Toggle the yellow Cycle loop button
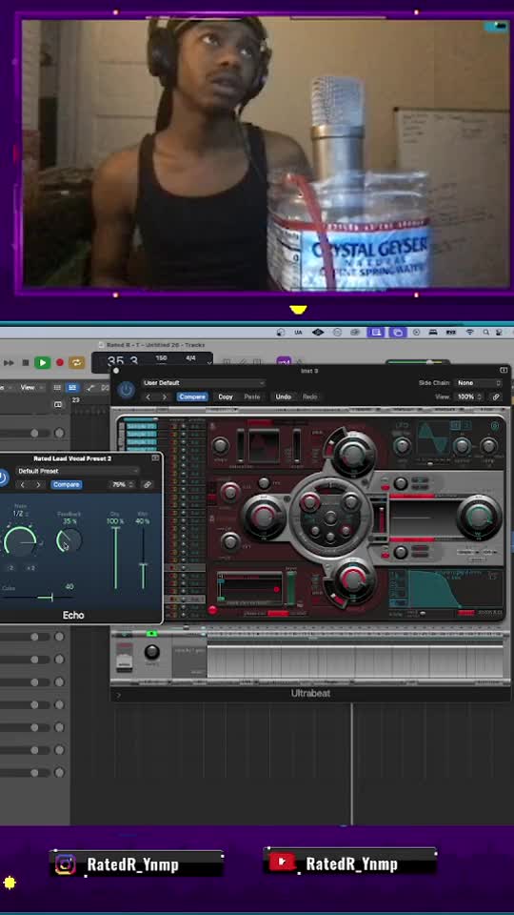 pos(77,362)
